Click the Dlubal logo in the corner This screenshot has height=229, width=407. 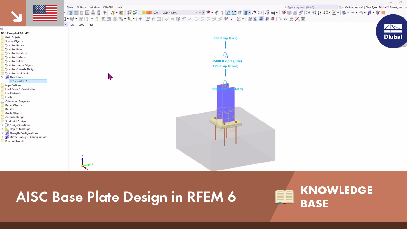[x=391, y=31]
